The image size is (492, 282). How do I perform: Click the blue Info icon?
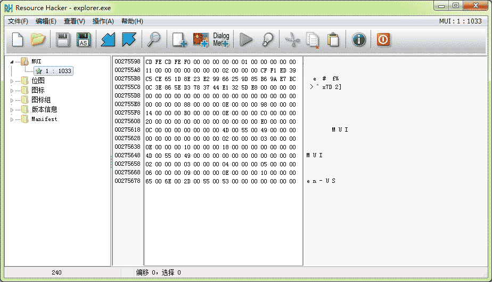pyautogui.click(x=359, y=39)
